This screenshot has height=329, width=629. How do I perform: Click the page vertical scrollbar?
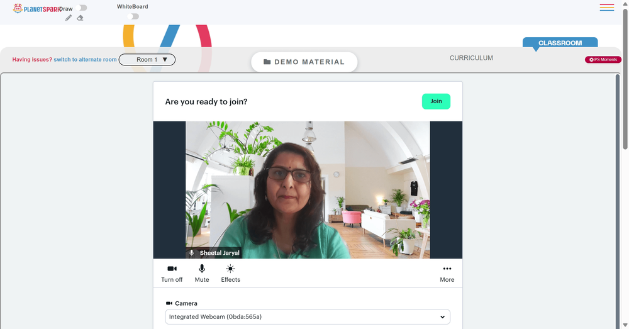pos(625,79)
